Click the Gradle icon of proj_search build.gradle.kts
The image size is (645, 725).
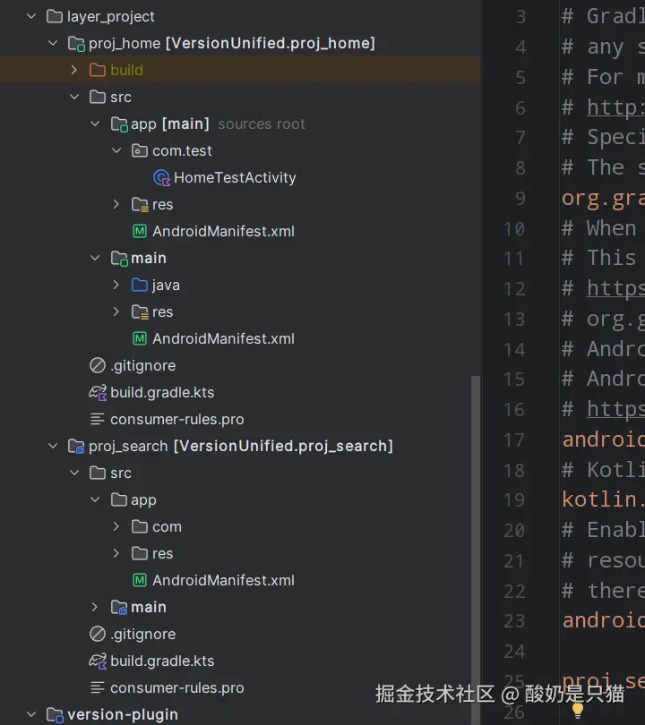pos(98,661)
